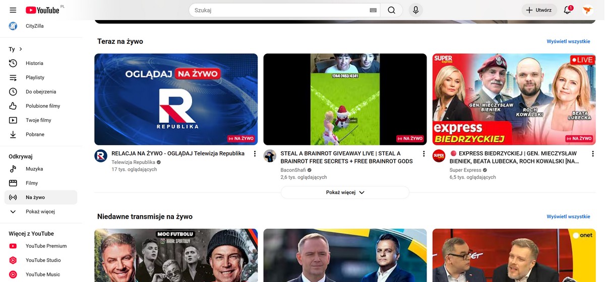Click the YouTube Studio icon
605x282 pixels.
(13, 260)
